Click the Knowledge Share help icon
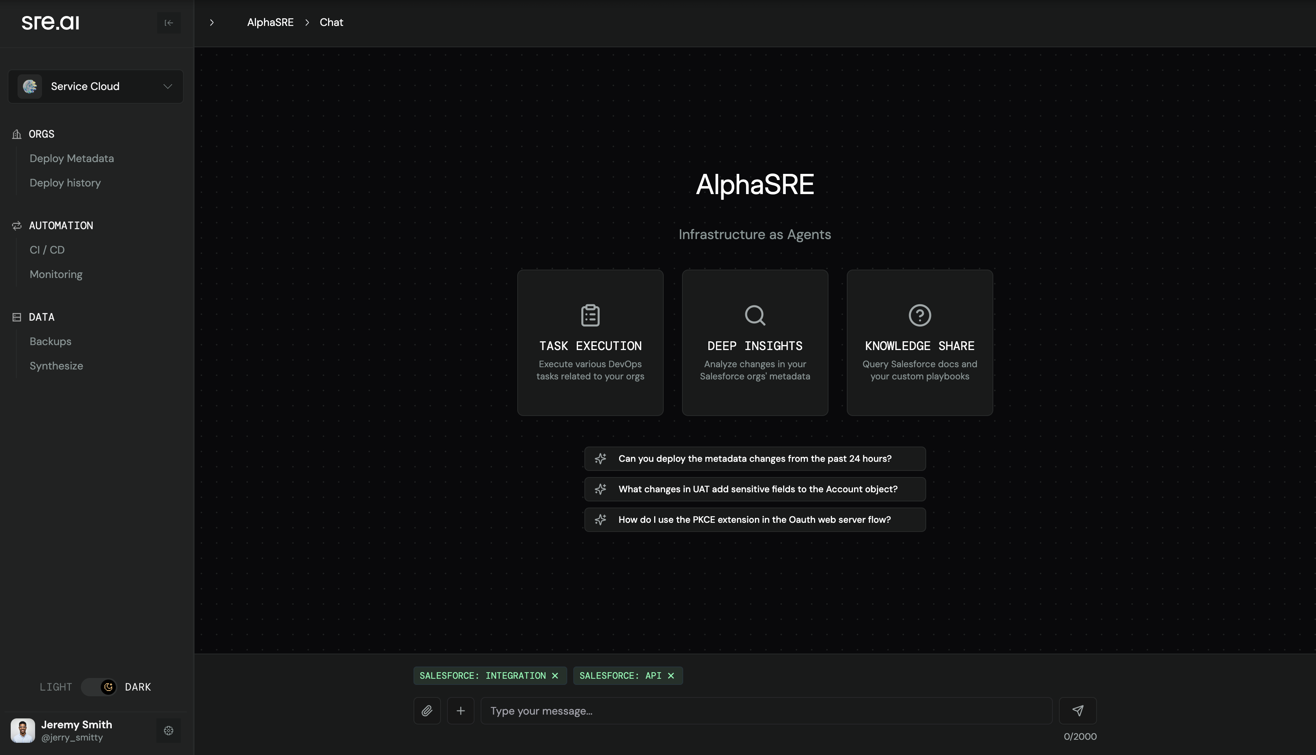Viewport: 1316px width, 755px height. 919,315
